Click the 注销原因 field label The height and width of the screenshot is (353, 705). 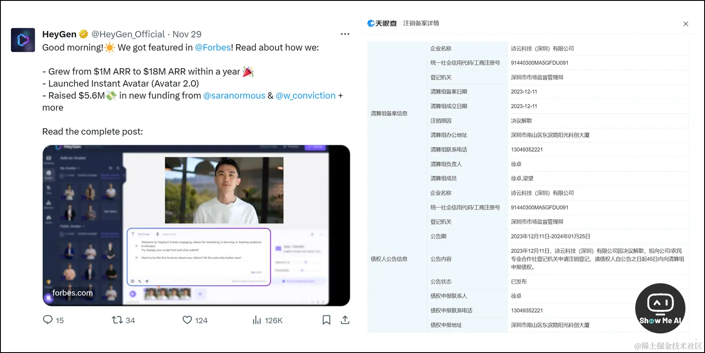[x=441, y=121]
